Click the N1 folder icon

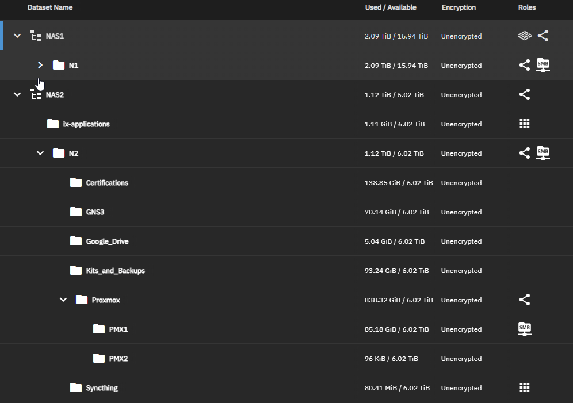point(59,65)
